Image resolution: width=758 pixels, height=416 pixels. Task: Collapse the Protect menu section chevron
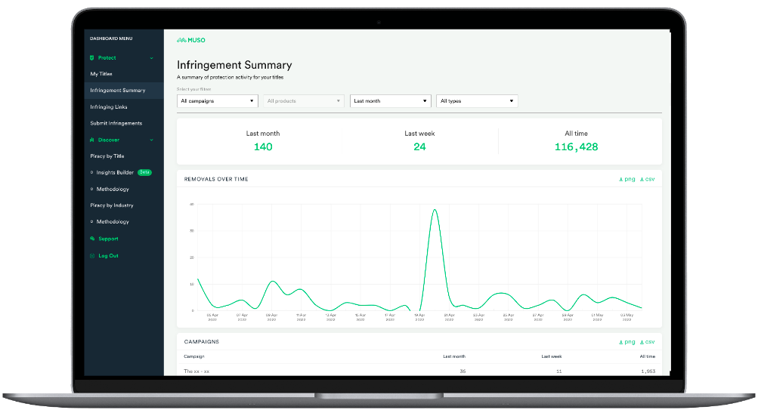[151, 58]
